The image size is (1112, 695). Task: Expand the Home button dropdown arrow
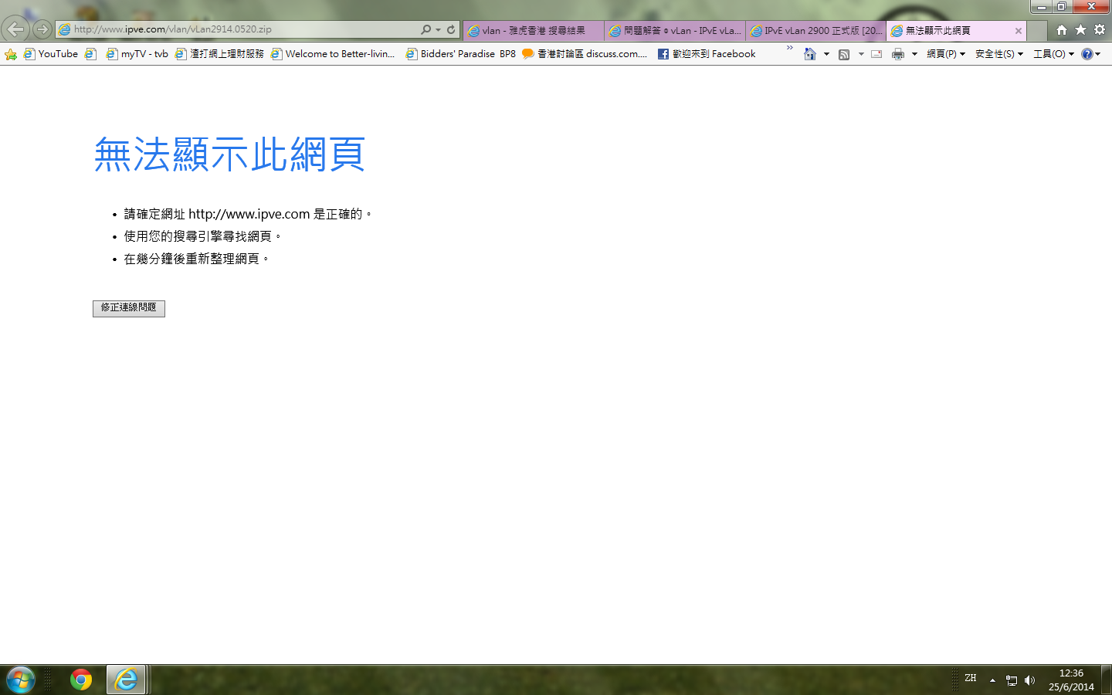pyautogui.click(x=826, y=54)
